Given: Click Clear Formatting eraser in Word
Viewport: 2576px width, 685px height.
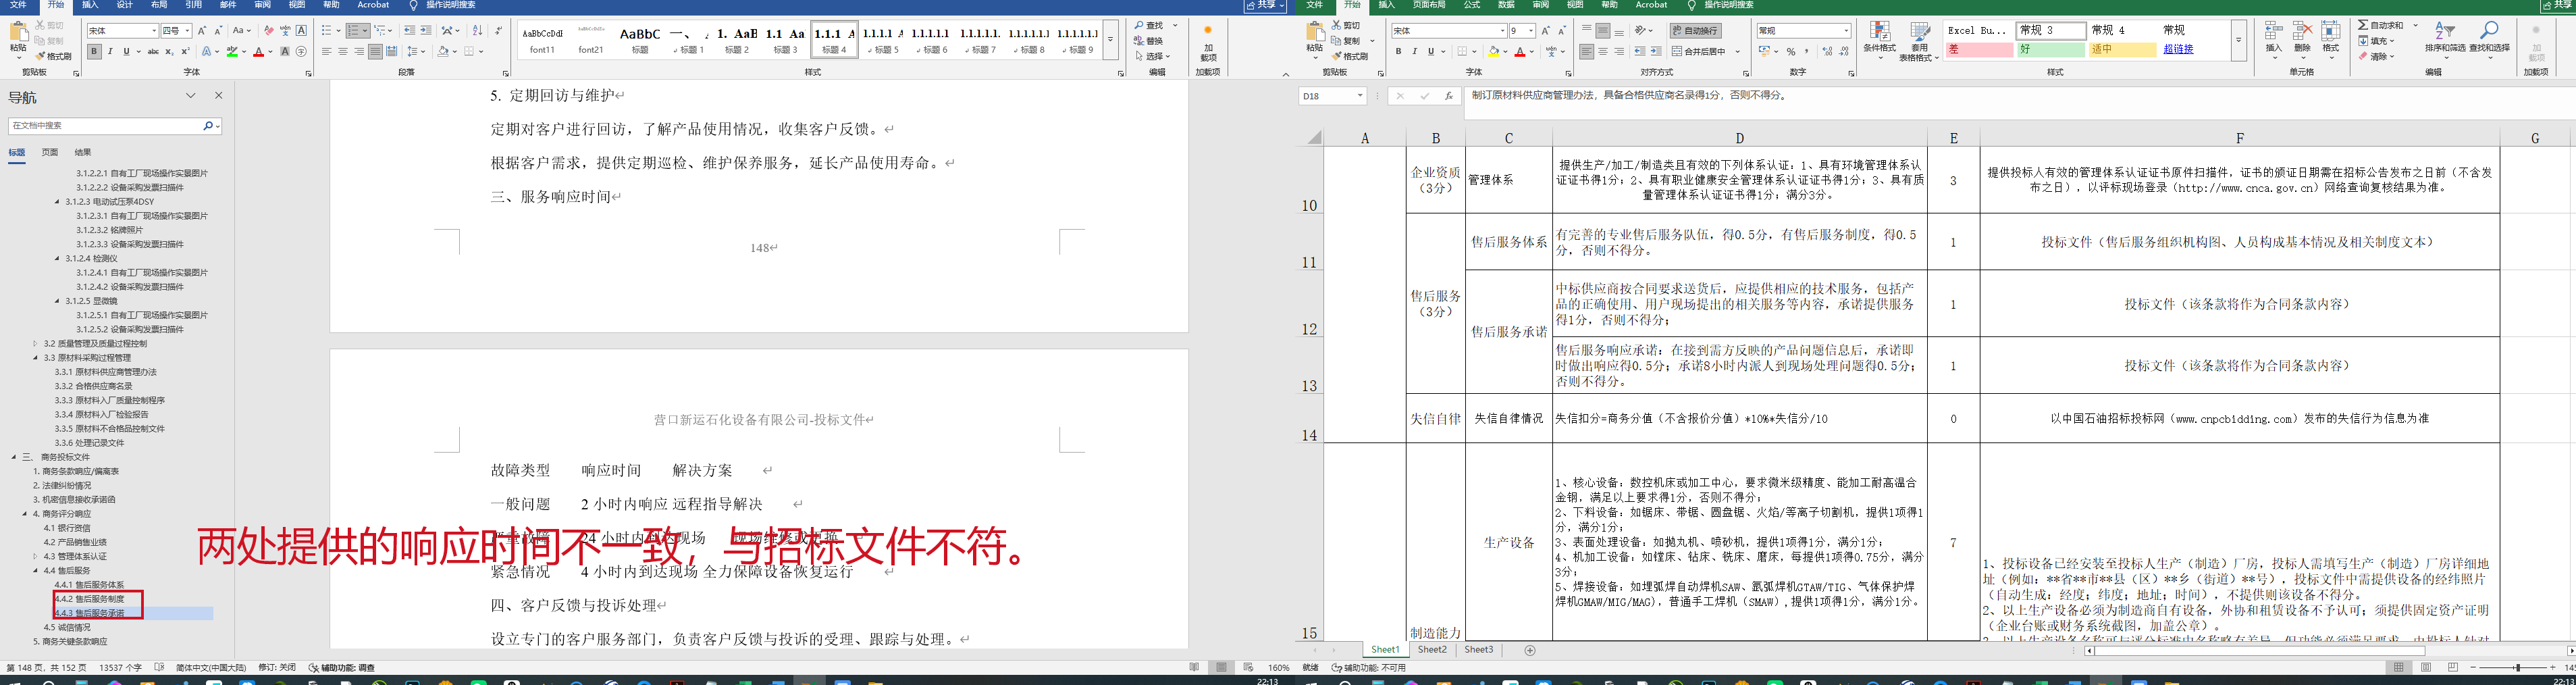Looking at the screenshot, I should click(268, 31).
